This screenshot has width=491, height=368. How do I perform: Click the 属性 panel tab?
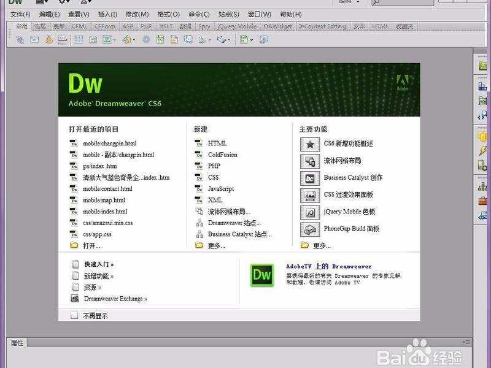(x=17, y=343)
